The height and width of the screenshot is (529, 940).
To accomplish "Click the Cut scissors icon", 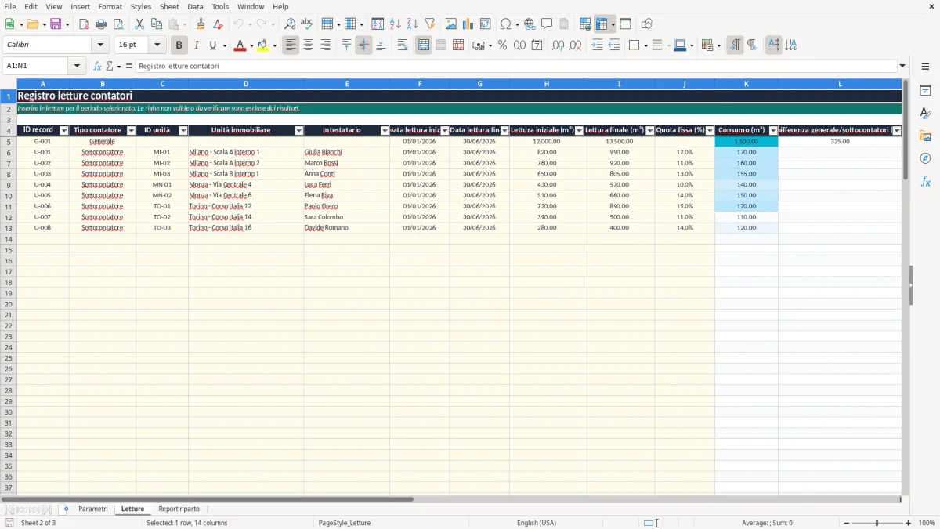I will click(139, 24).
